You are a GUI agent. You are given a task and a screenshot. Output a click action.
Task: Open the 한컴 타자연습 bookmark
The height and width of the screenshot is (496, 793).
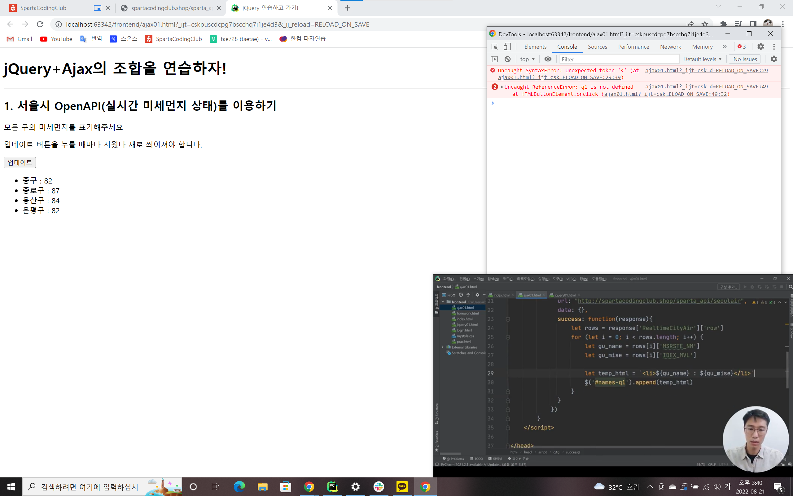point(302,39)
